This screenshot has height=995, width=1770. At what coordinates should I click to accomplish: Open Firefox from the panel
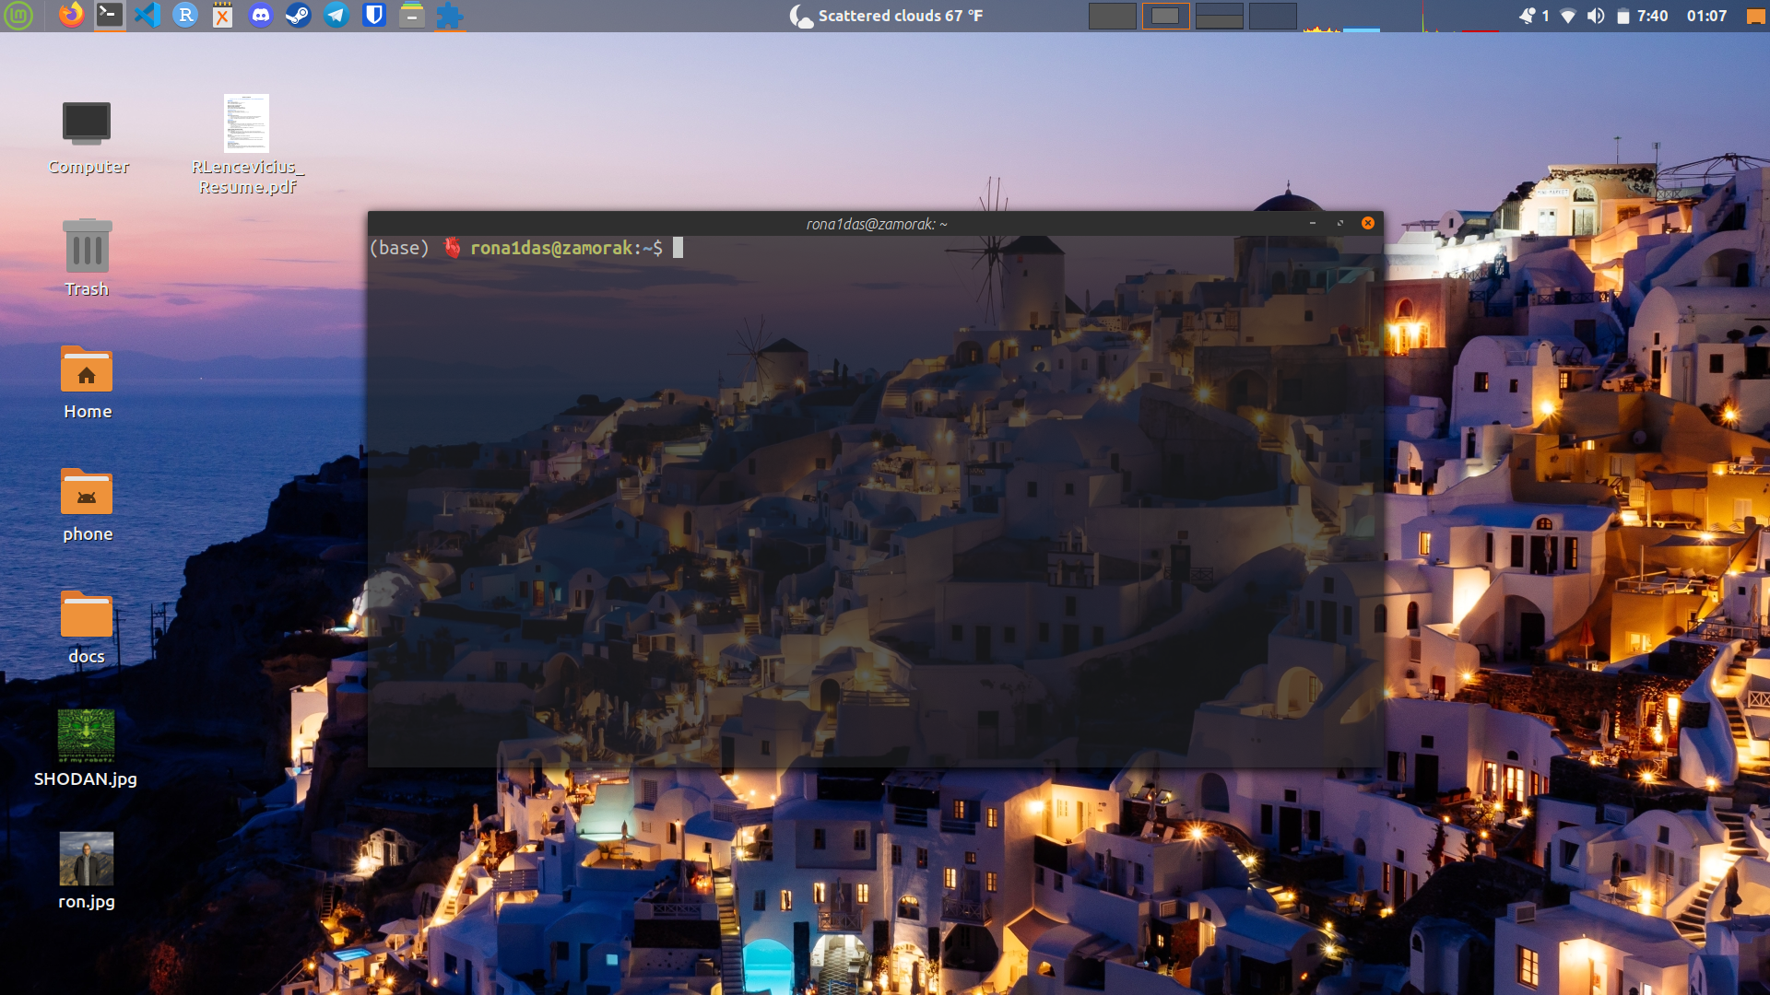71,15
